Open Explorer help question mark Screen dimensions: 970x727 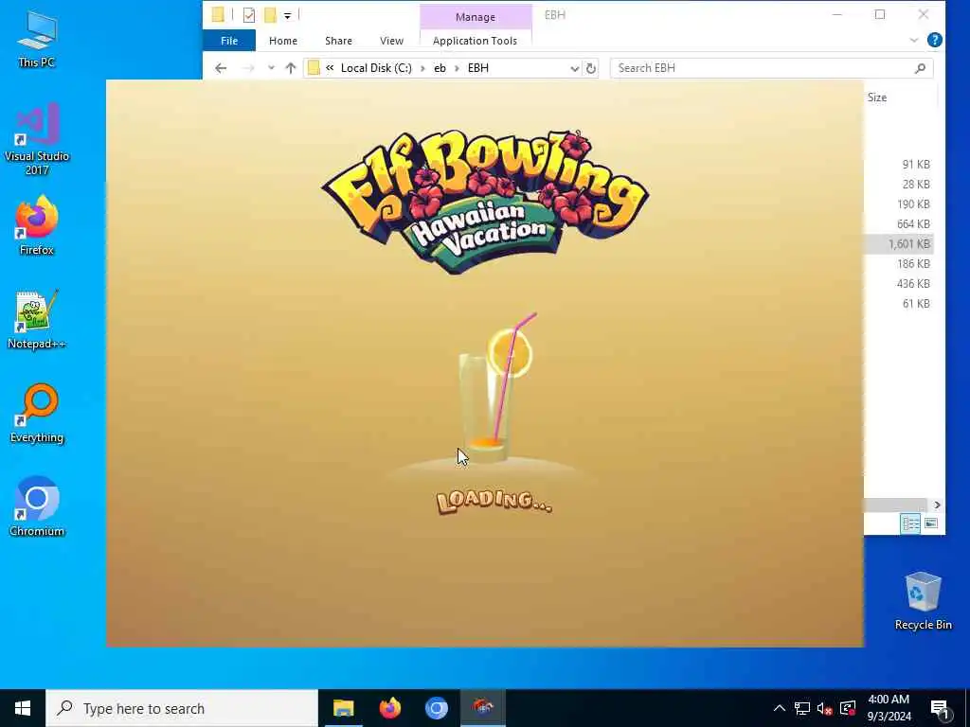pos(935,40)
